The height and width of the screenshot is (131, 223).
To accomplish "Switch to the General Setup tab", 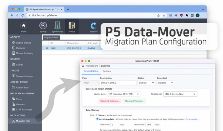I will pos(91,71).
